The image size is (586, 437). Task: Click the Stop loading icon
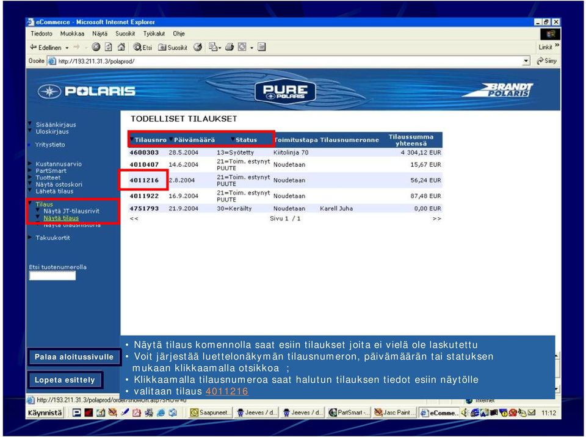96,47
